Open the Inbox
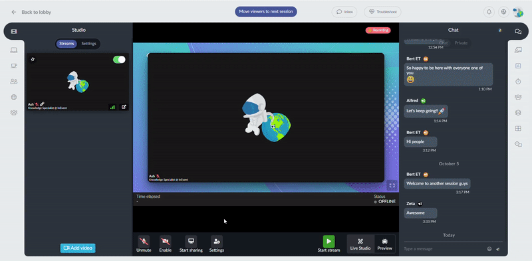 coord(344,12)
